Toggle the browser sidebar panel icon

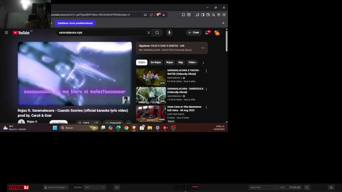pos(203,15)
